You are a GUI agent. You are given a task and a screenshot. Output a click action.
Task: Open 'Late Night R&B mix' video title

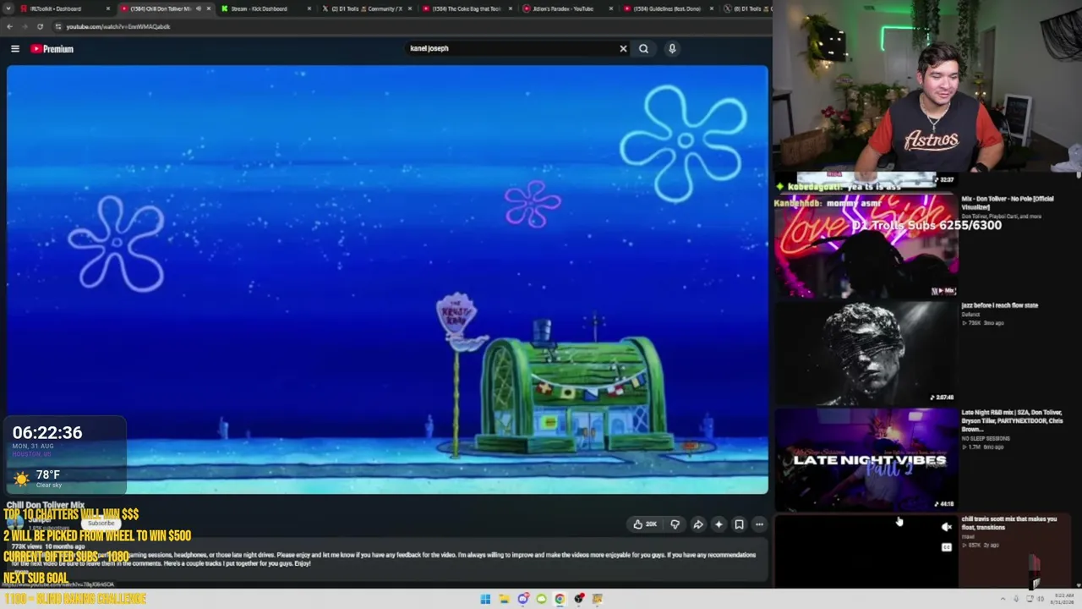tap(1012, 420)
